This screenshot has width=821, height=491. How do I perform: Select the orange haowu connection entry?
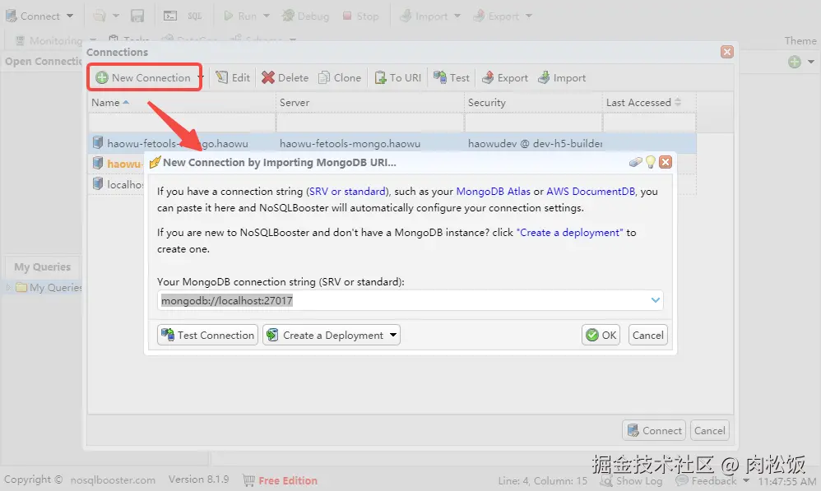pos(124,164)
